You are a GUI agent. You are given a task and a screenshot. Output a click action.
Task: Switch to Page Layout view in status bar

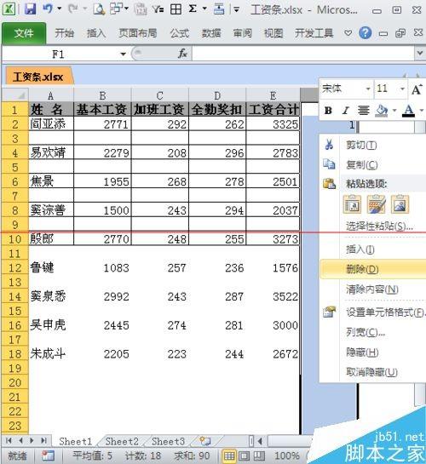click(244, 456)
